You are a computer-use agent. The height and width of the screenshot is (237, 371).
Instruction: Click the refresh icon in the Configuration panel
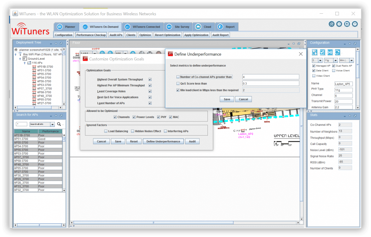point(338,52)
